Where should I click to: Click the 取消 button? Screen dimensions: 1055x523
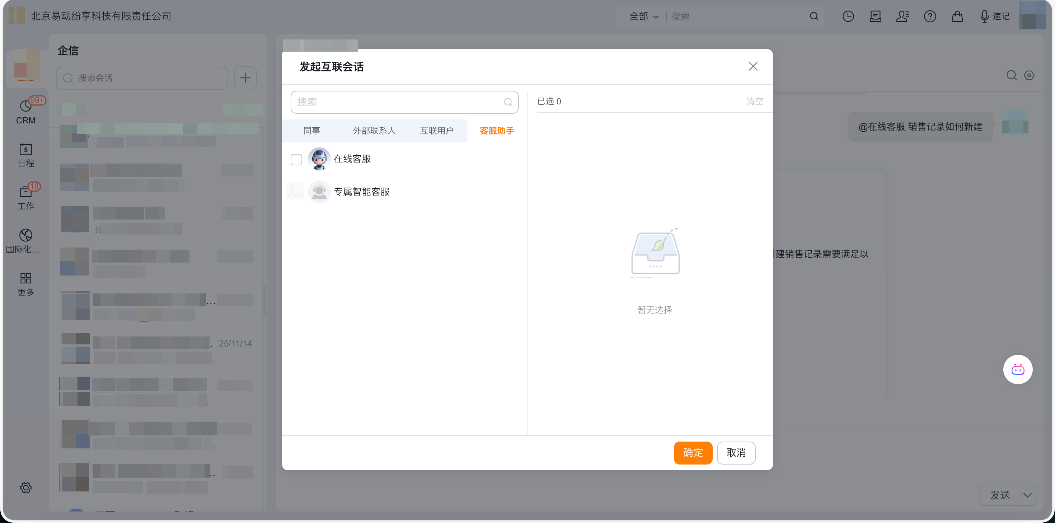click(x=736, y=453)
